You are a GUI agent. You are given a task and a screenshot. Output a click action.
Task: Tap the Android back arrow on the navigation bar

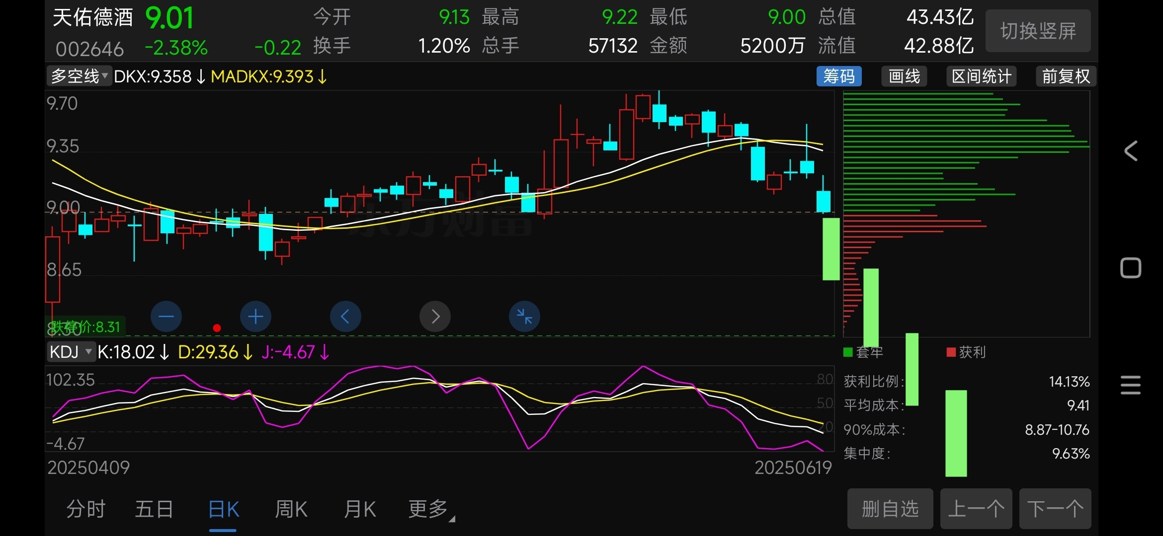click(x=1131, y=151)
